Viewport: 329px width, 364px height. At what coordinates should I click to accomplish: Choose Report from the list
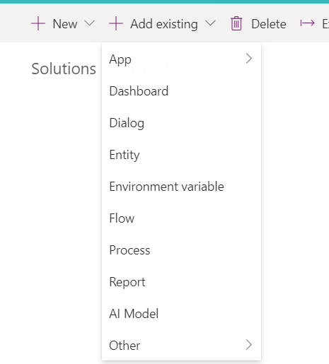pyautogui.click(x=181, y=282)
